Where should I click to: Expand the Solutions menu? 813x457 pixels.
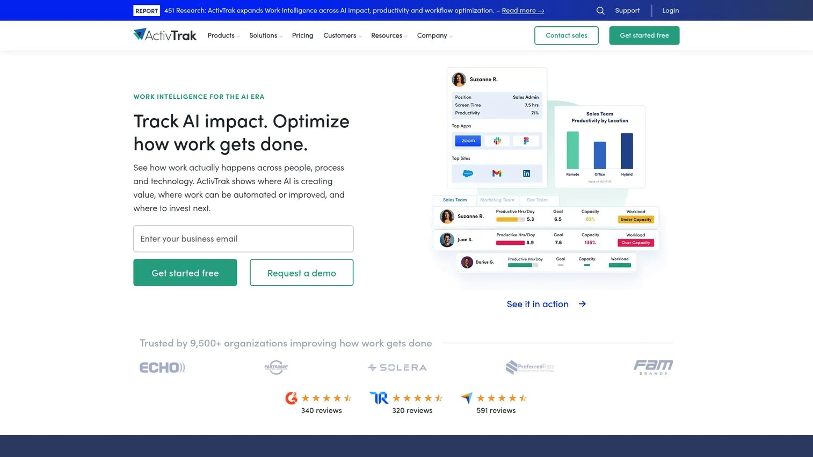266,35
